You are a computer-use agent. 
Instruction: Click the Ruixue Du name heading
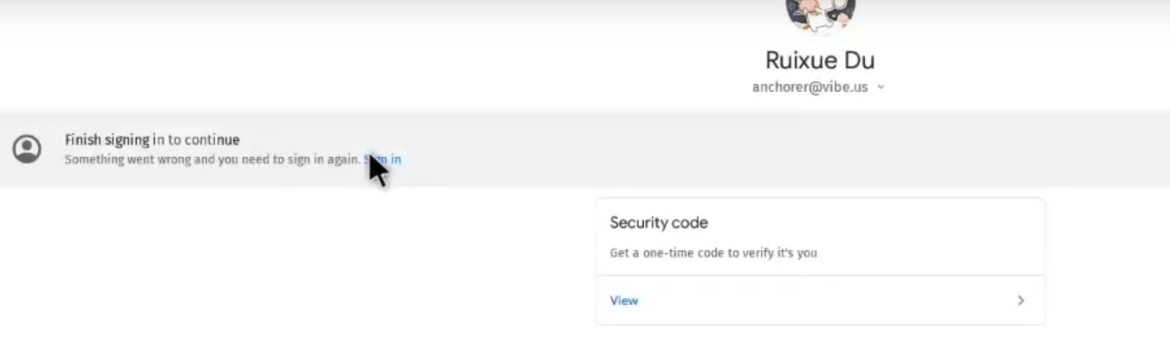pyautogui.click(x=820, y=60)
